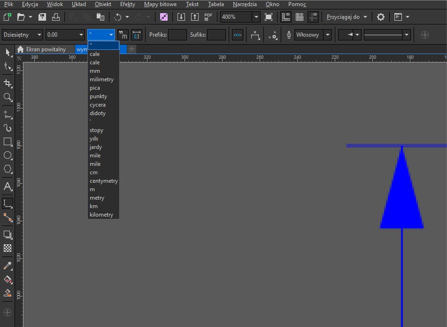The height and width of the screenshot is (327, 447).
Task: Click the Save document icon
Action: (x=42, y=17)
